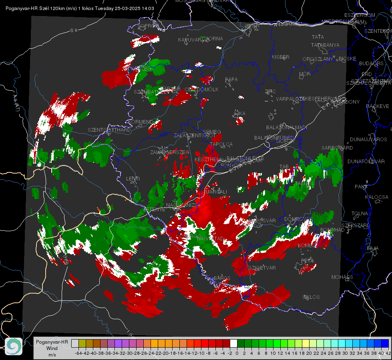
Task: Click the SZEKSZARD city label
Action: point(356,225)
